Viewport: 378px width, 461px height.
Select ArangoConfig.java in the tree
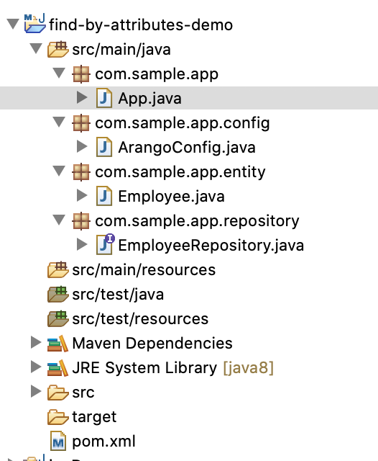click(x=187, y=148)
